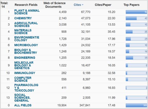The width and height of the screenshot is (148, 109).
Task: Click the Web of Science Documents header
Action: (x=54, y=5)
